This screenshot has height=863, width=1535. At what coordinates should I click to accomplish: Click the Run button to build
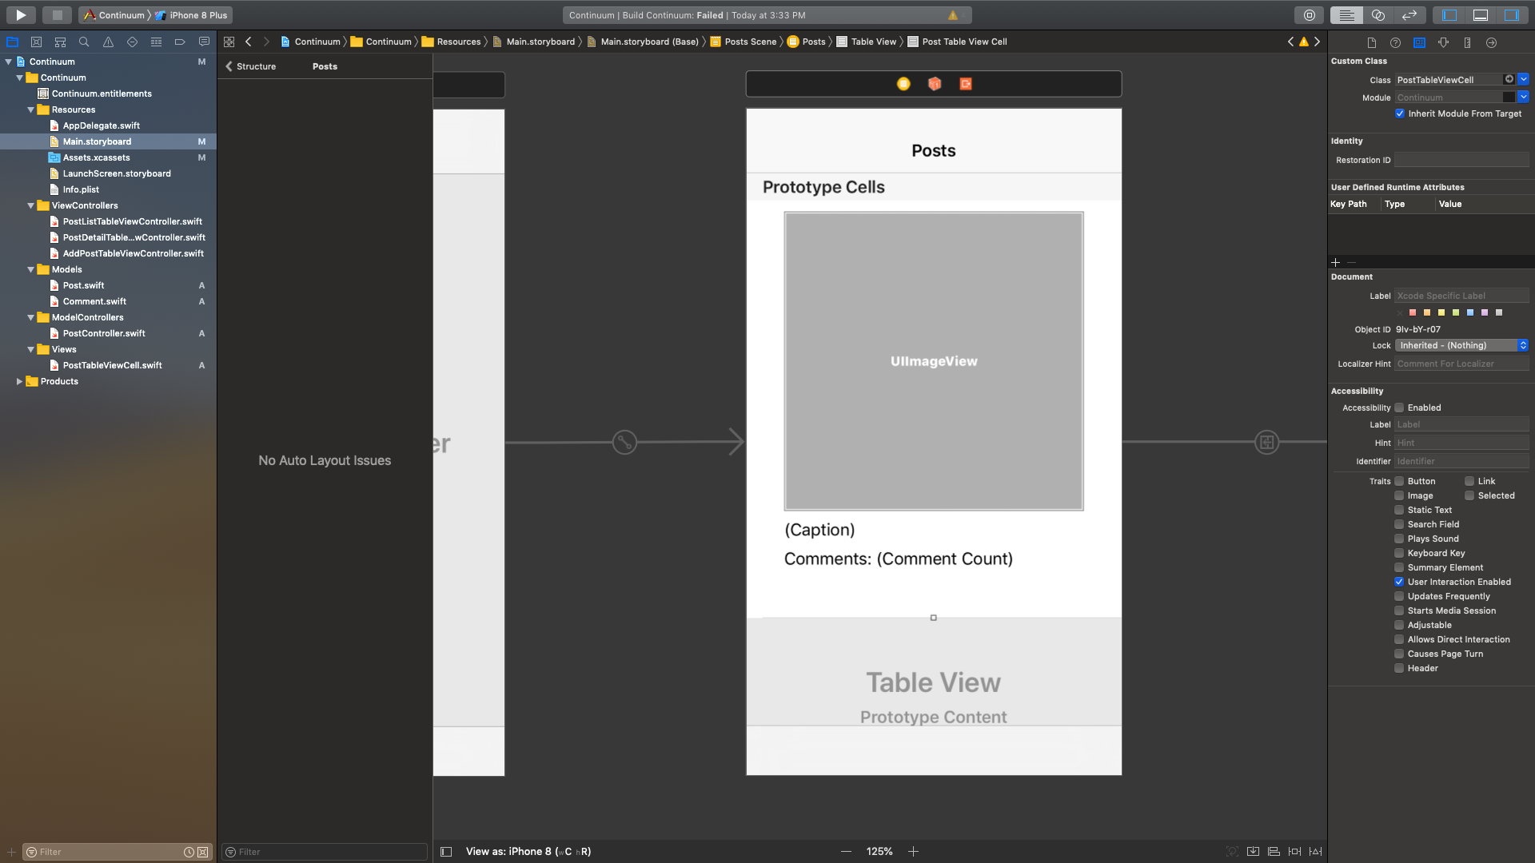19,14
